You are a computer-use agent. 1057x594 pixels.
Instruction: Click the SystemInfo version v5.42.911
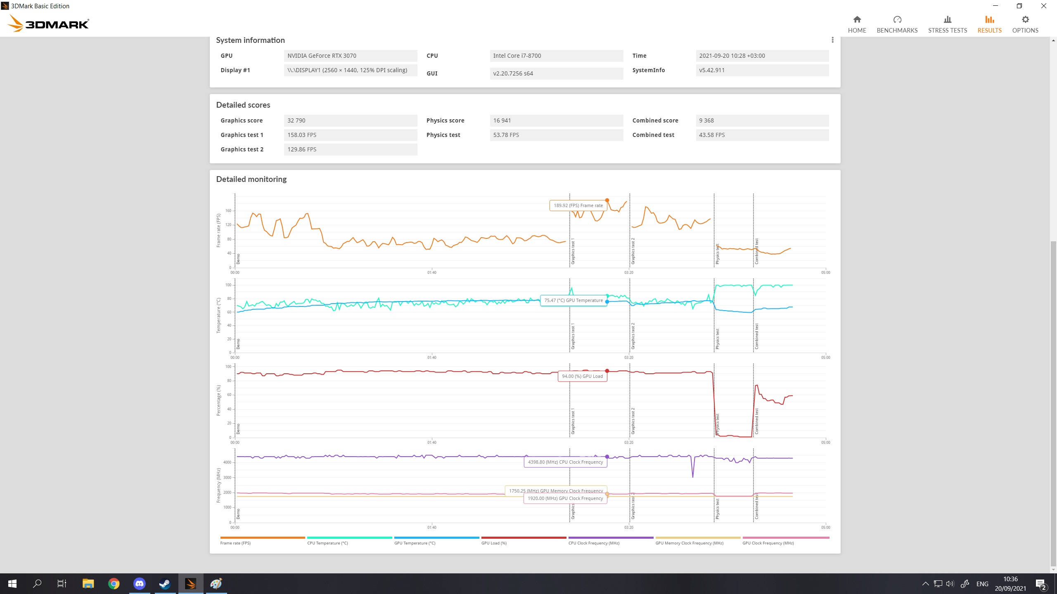762,70
